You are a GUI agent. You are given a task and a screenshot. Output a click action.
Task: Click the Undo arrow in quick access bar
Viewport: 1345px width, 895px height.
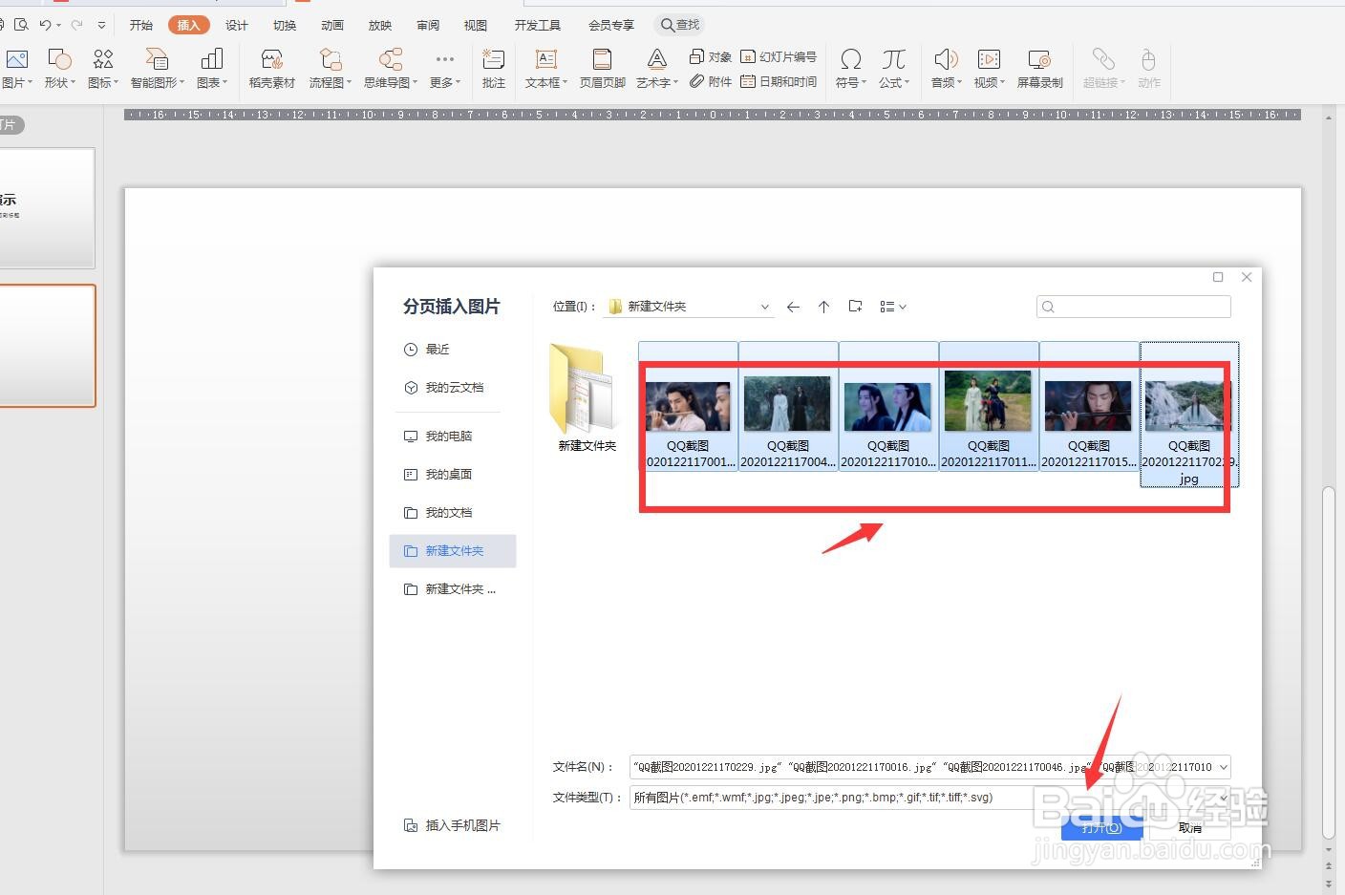[x=45, y=25]
